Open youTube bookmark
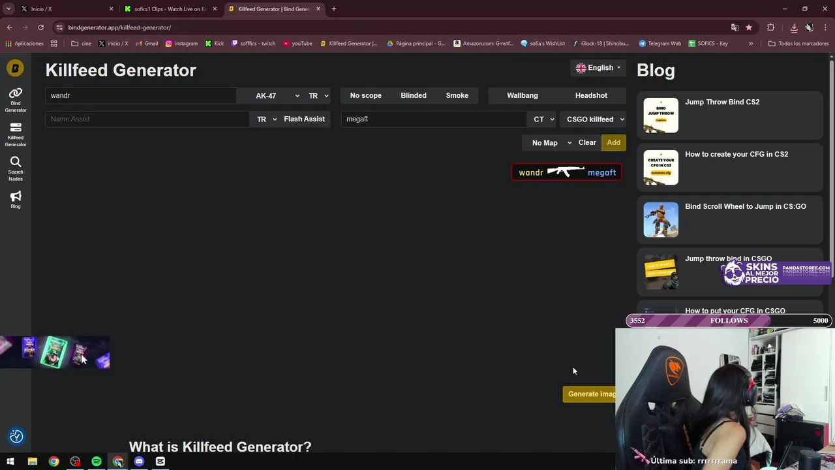Viewport: 835px width, 470px height. (x=297, y=44)
